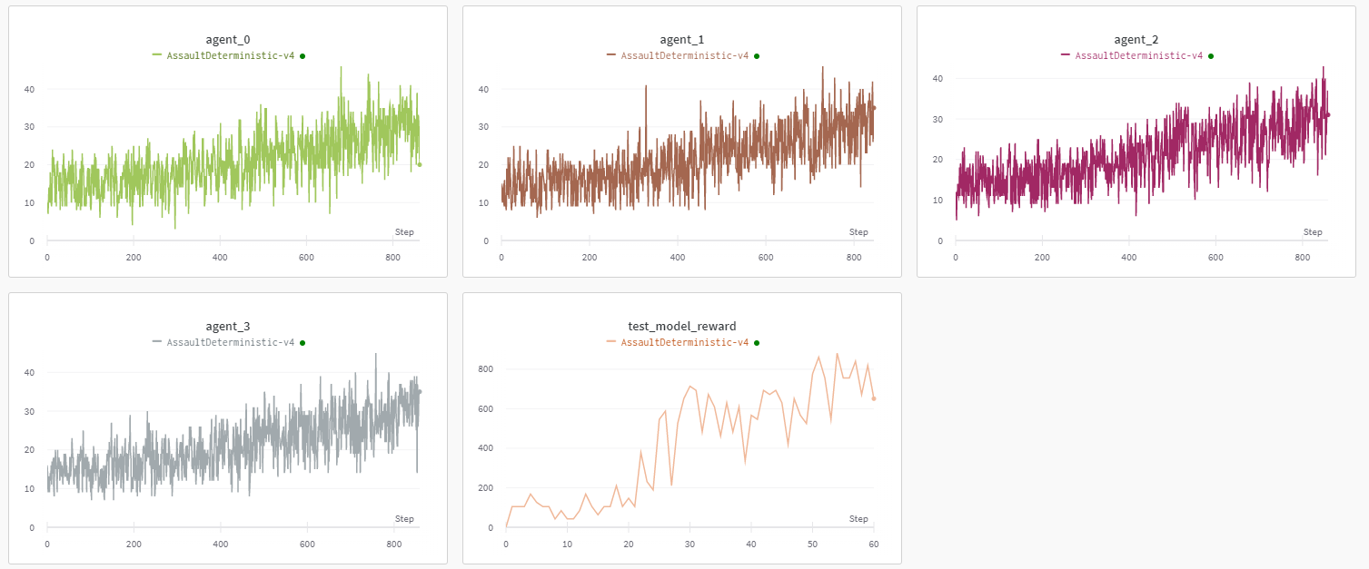Click the Step axis label in agent_1 chart
This screenshot has width=1369, height=569.
point(858,232)
